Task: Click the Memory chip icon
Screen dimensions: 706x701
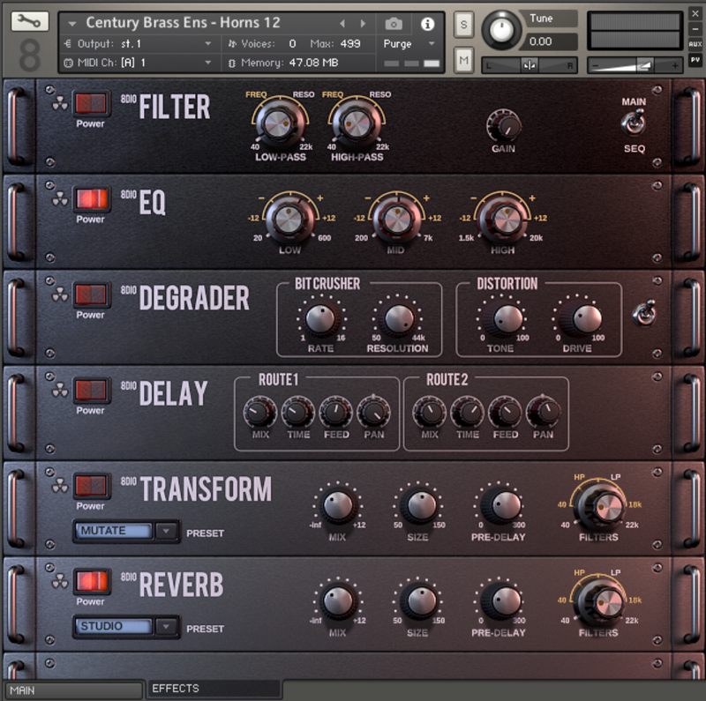Action: click(231, 63)
